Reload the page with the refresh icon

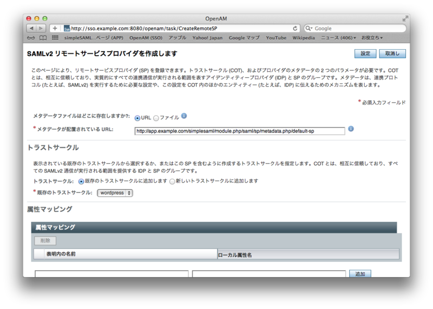296,28
